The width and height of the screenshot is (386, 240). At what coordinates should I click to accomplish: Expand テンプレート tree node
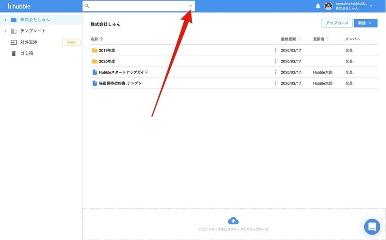[x=6, y=31]
